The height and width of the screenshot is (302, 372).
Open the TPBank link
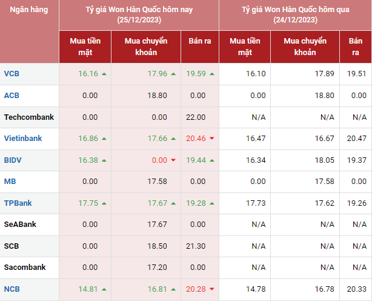pos(17,203)
